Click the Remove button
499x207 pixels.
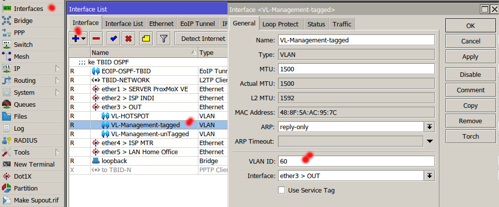pyautogui.click(x=470, y=121)
